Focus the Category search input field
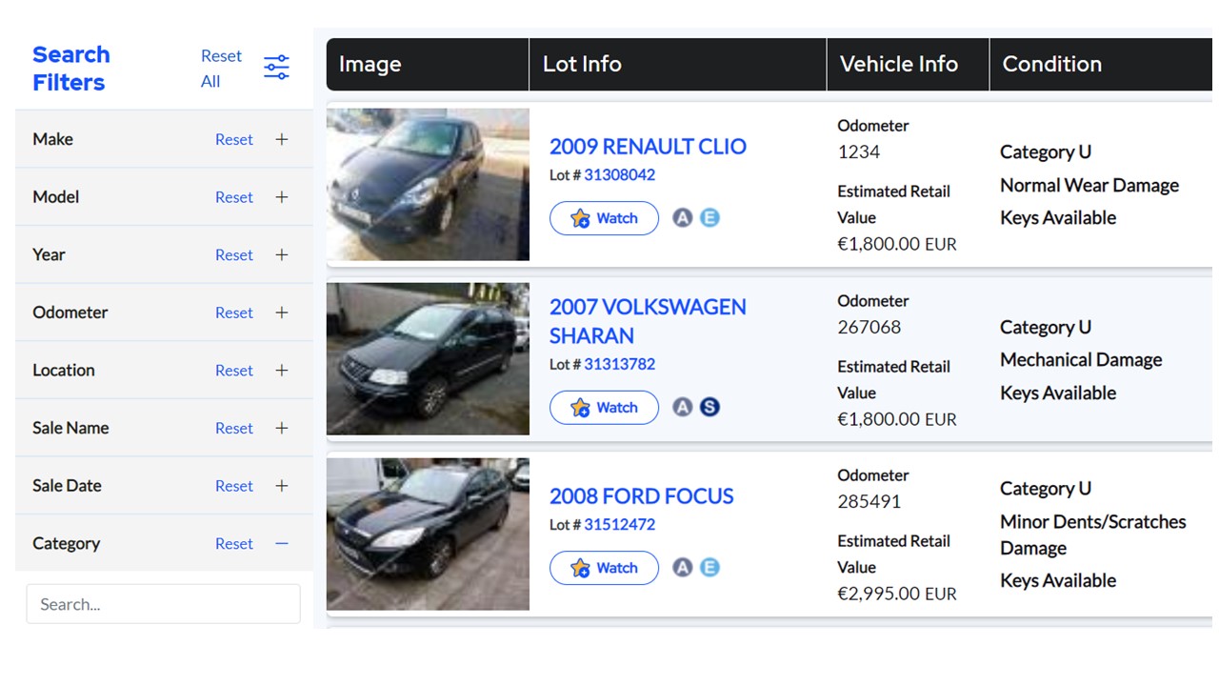 (x=163, y=604)
